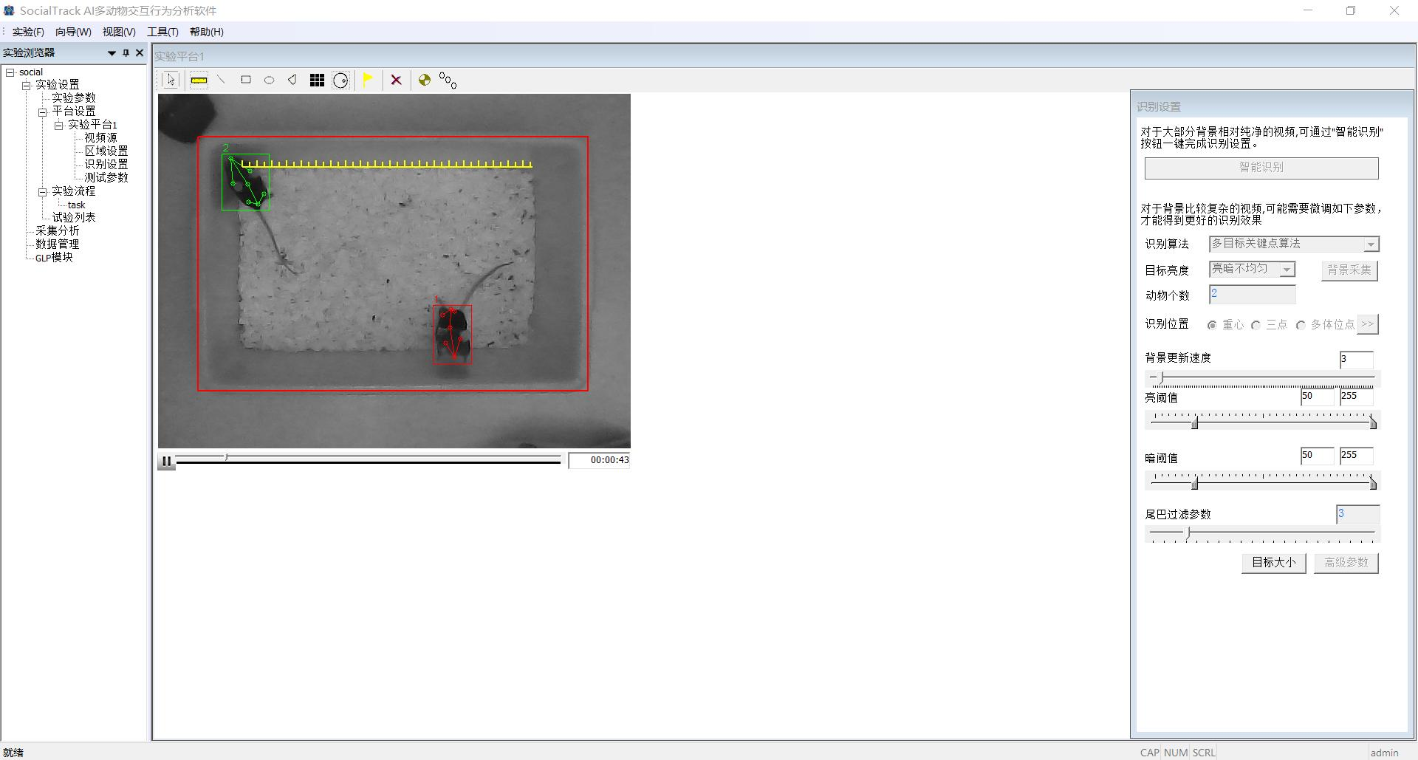Open the 实验(F) menu

point(28,32)
